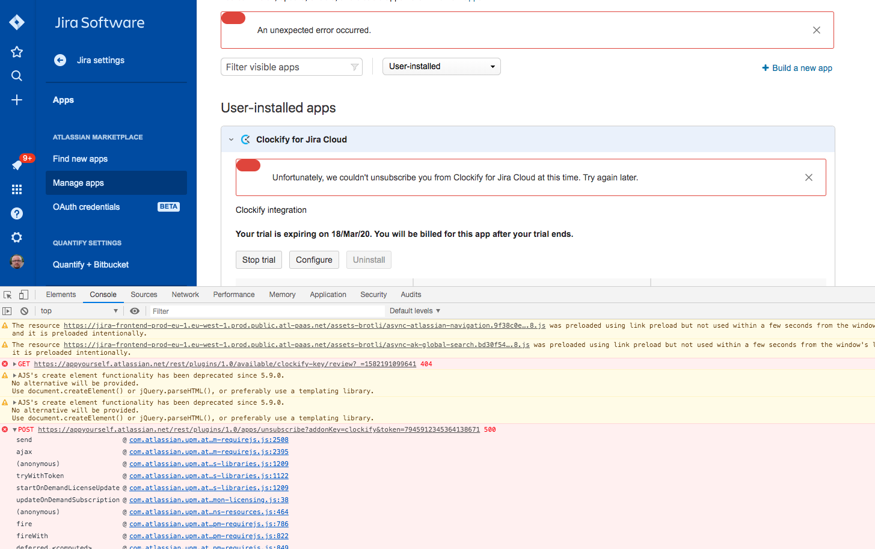Open the POST apps/unsubscribe URL link
Viewport: 875px width, 549px height.
pyautogui.click(x=259, y=429)
